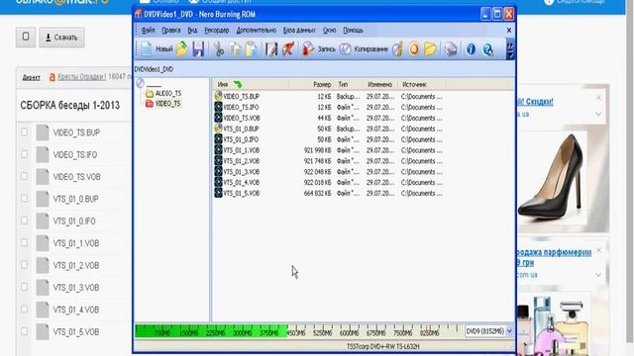The width and height of the screenshot is (634, 356).
Task: Click the scissors Cut icon
Action: click(219, 49)
